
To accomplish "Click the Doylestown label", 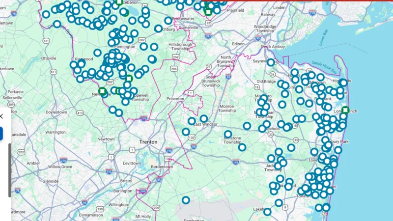I will click(56, 112).
